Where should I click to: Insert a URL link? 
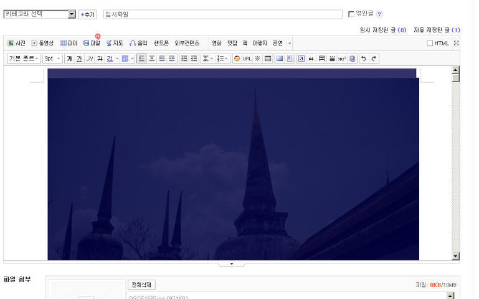[247, 59]
